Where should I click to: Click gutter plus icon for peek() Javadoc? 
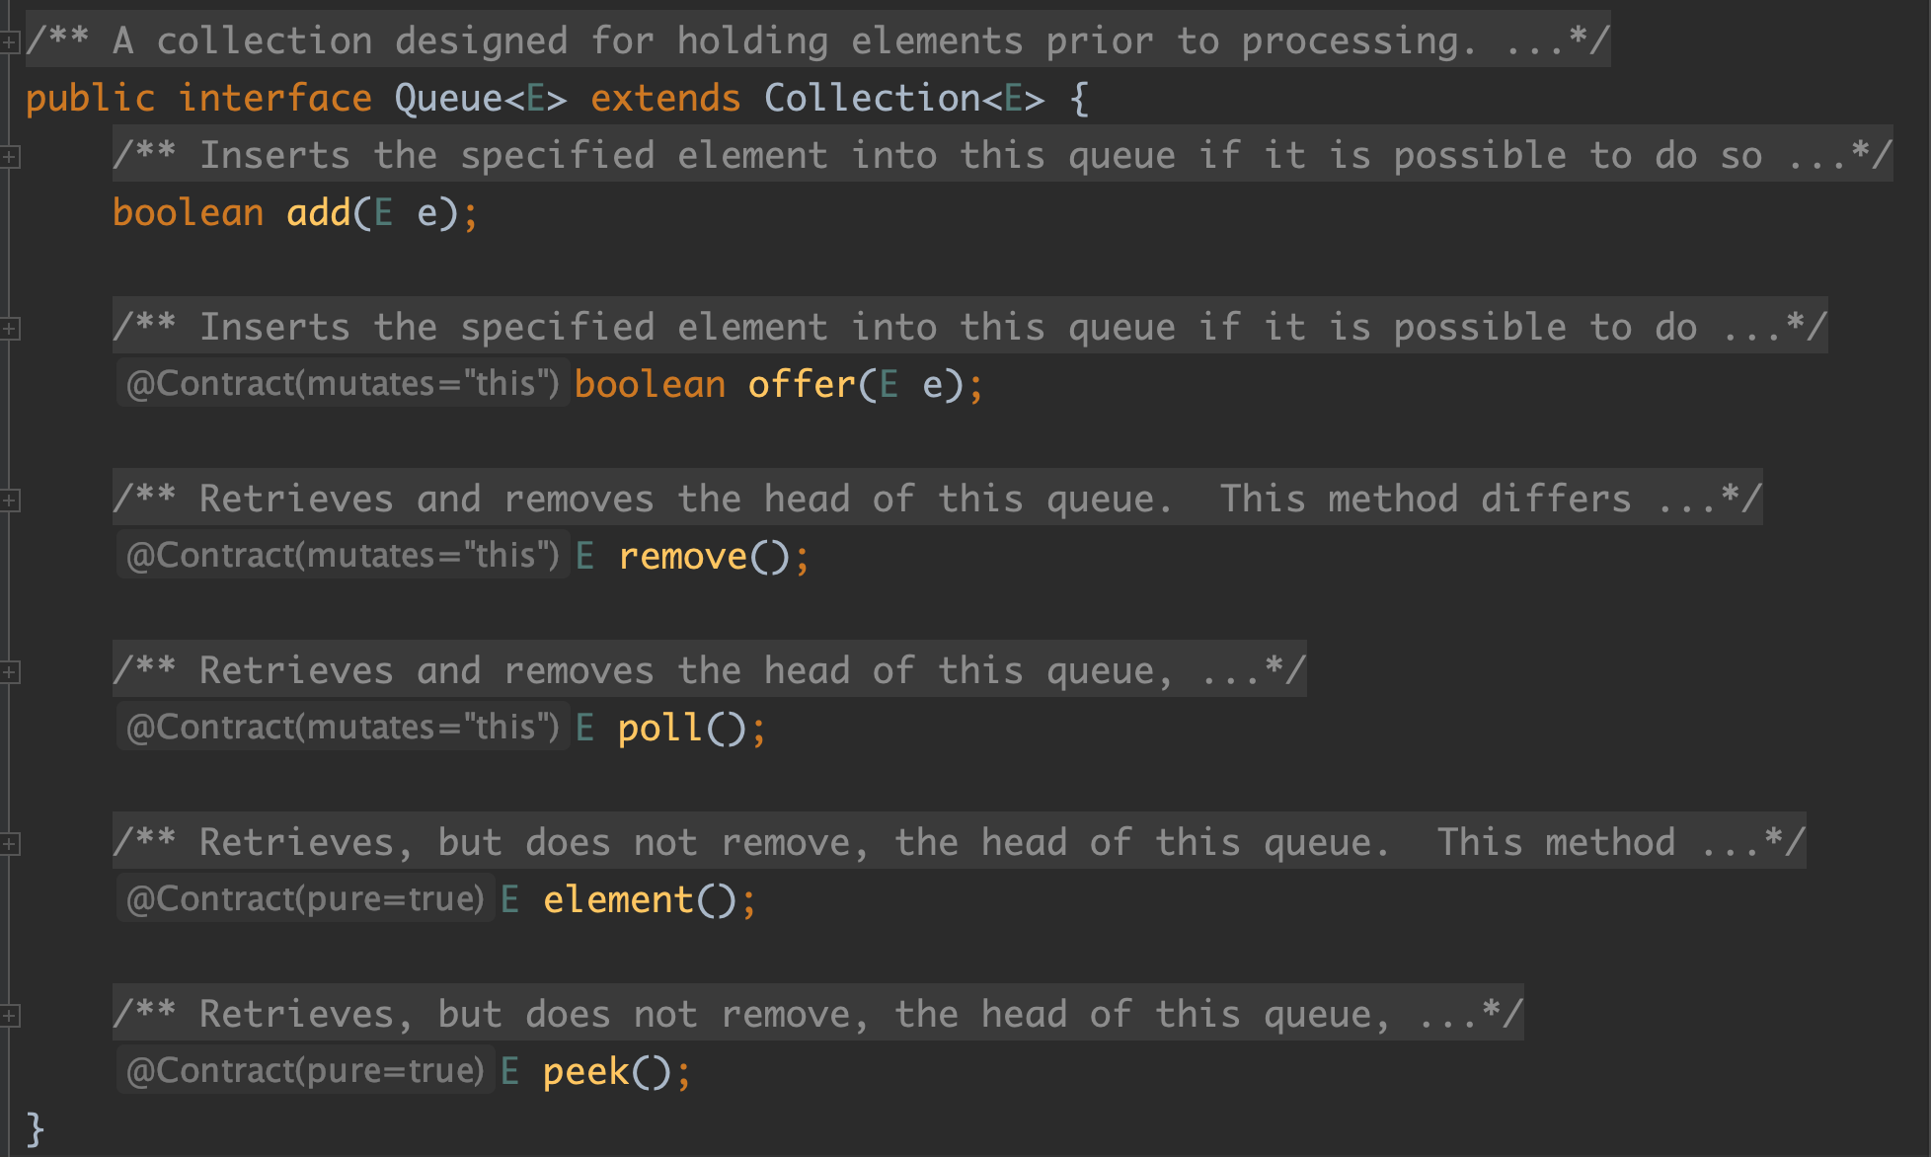point(9,1016)
